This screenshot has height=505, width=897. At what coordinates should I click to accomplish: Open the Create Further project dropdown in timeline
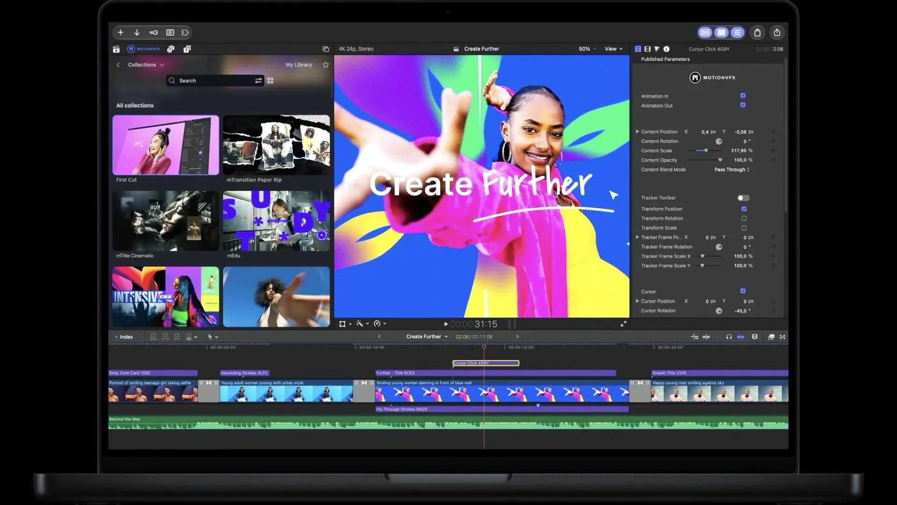pyautogui.click(x=427, y=337)
